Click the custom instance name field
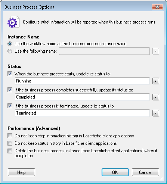Viewport: 167px width, 184px height. coord(104,51)
